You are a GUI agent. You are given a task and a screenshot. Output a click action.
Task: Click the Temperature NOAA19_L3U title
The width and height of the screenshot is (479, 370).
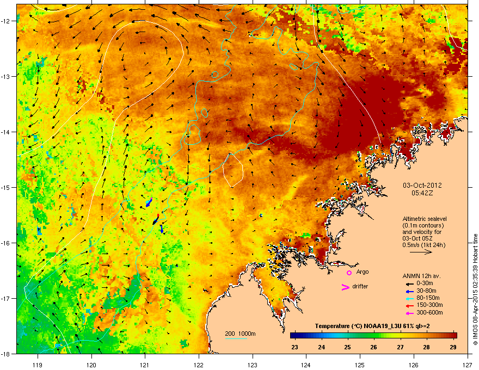tap(372, 326)
